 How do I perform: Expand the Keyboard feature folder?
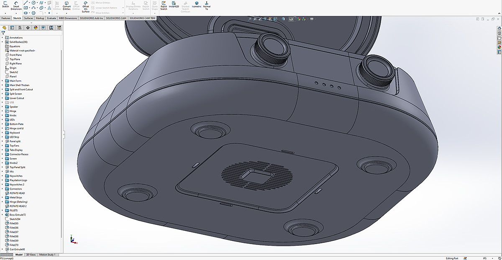[x=3, y=133]
